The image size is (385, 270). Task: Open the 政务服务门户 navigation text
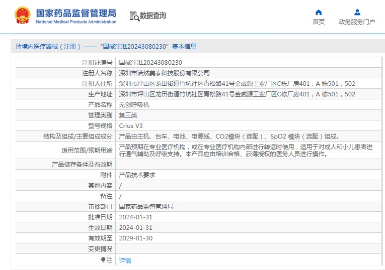(357, 22)
